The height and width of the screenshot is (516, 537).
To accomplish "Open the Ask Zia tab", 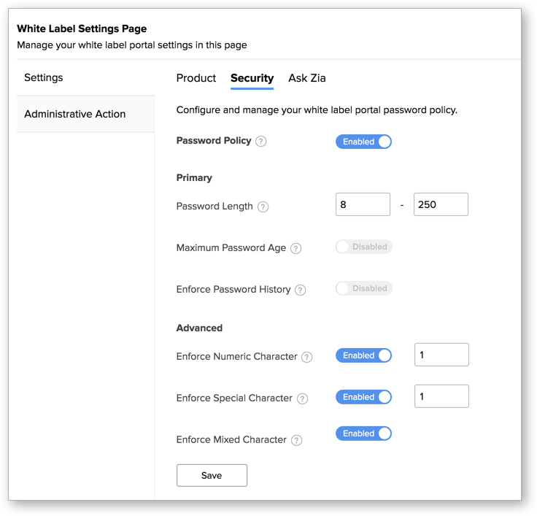I will coord(307,78).
